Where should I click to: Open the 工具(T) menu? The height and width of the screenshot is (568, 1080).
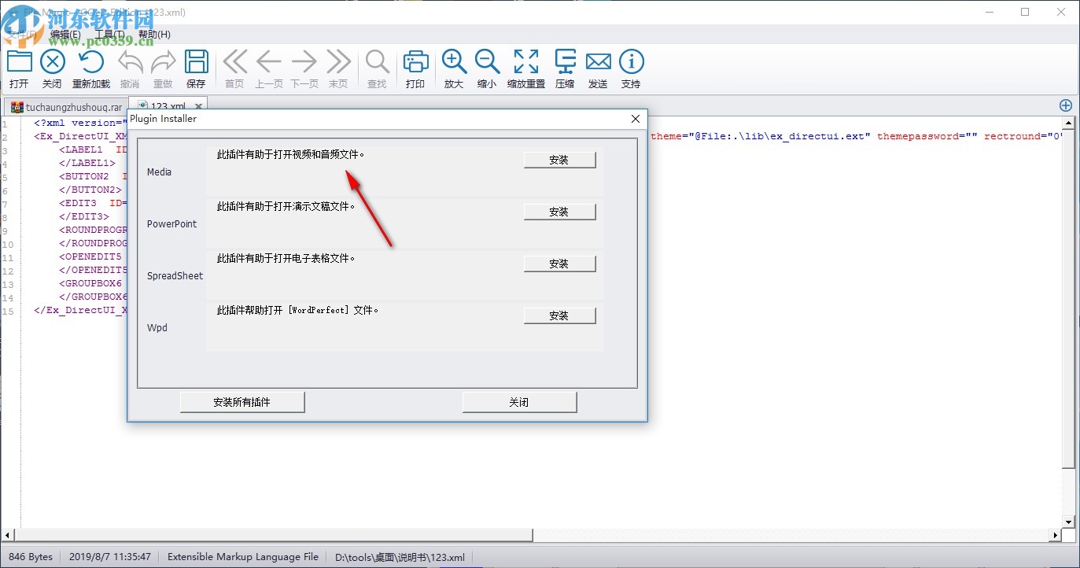tap(110, 35)
